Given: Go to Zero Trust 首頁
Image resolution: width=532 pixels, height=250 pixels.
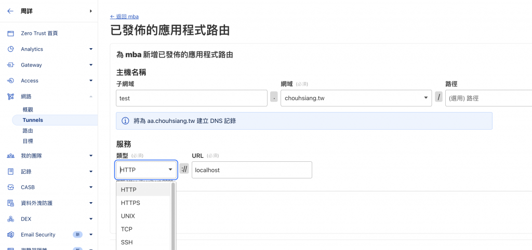Looking at the screenshot, I should click(39, 34).
